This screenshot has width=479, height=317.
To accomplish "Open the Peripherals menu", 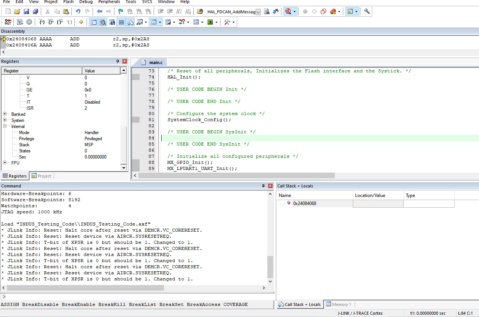I will point(109,2).
